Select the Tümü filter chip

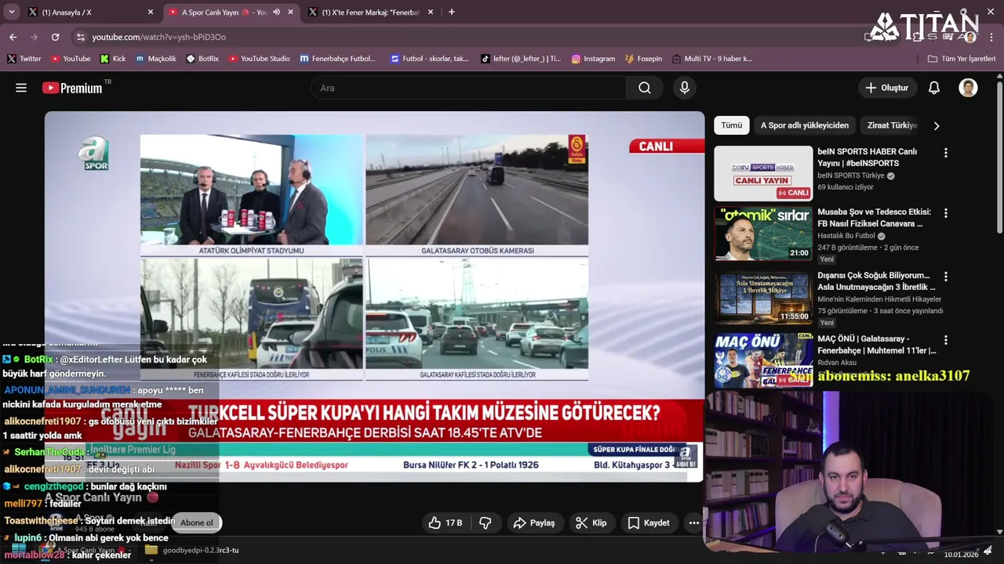point(731,125)
